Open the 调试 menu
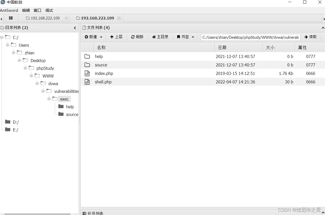This screenshot has height=215, width=325. tap(49, 11)
